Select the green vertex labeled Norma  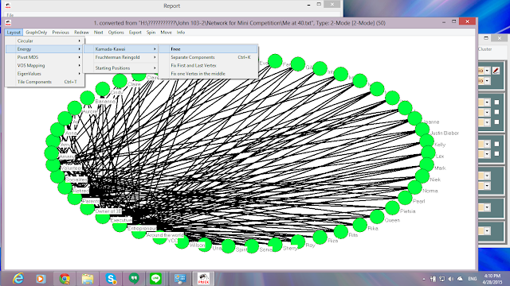pos(415,187)
